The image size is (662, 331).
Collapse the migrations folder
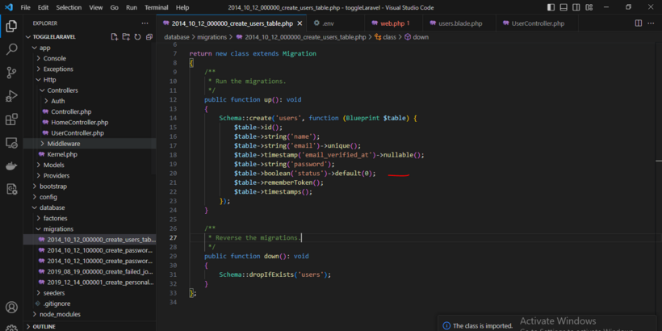[x=57, y=228]
